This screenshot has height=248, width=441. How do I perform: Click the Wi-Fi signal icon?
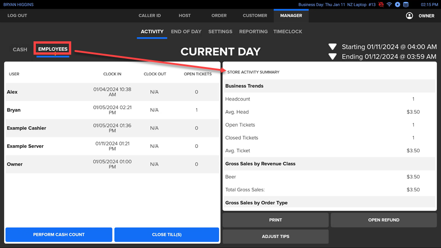click(390, 5)
